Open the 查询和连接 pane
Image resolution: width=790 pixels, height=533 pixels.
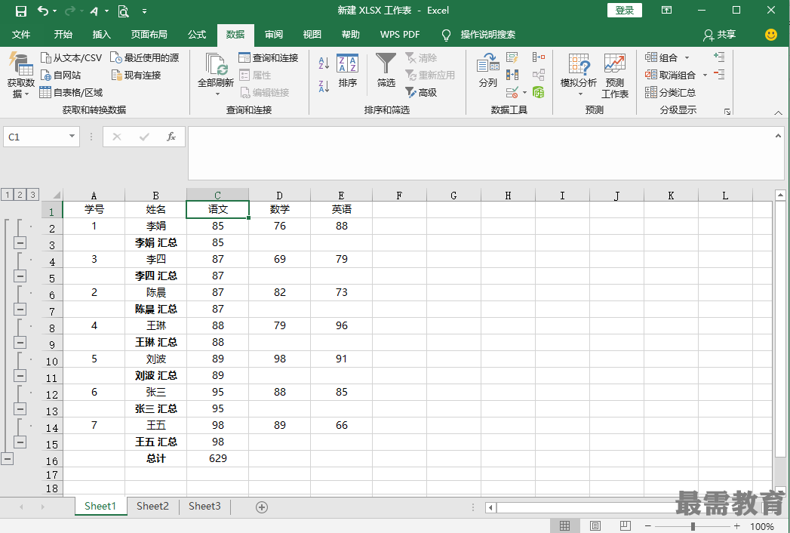point(269,58)
